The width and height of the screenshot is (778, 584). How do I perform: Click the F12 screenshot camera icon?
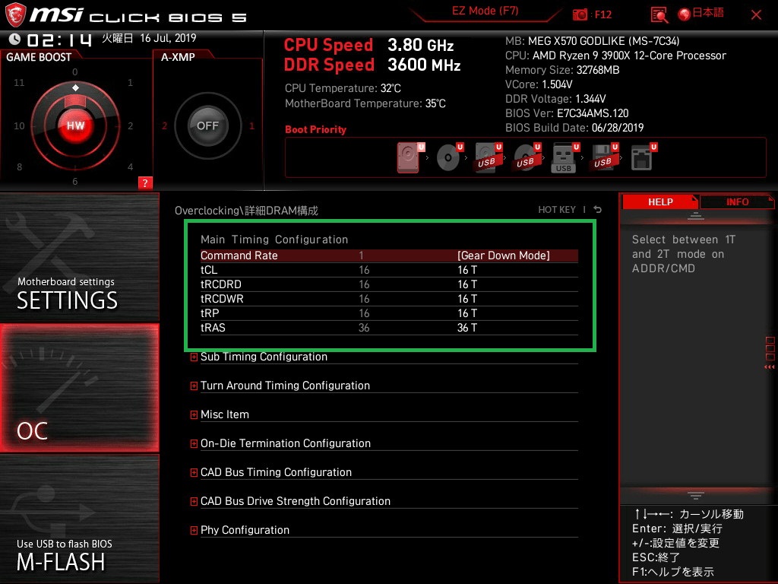[580, 15]
